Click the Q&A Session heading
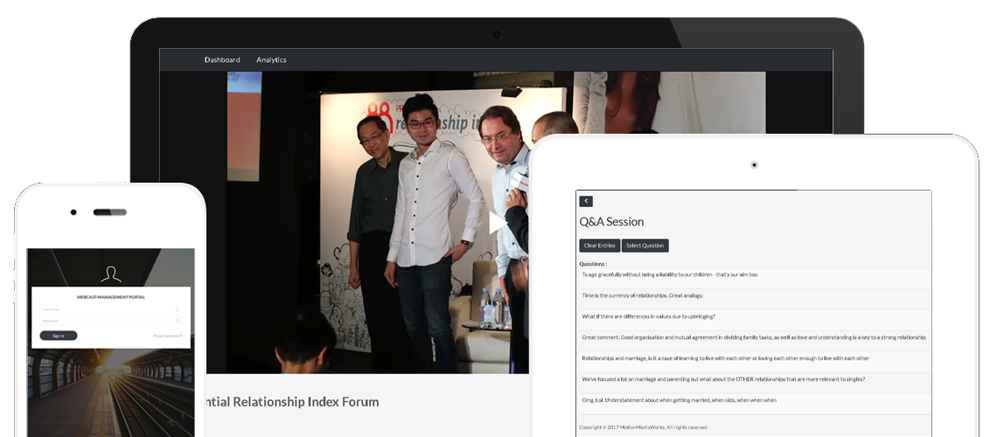Screen dimensions: 997x437 (x=611, y=222)
